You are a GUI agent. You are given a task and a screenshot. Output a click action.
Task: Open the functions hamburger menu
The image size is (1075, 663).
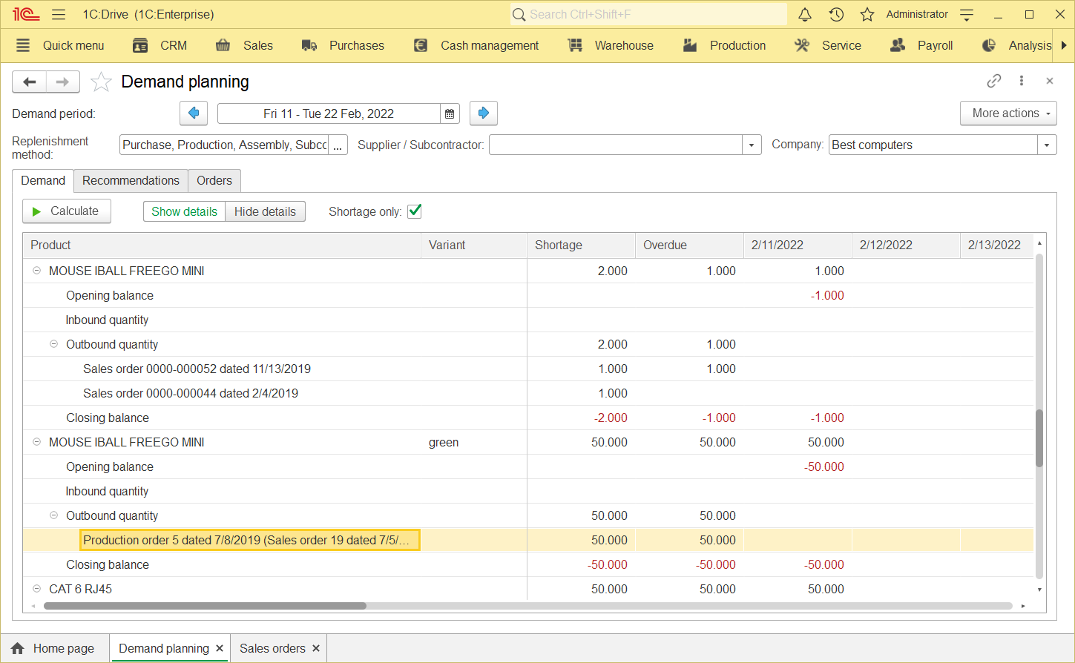click(x=59, y=14)
